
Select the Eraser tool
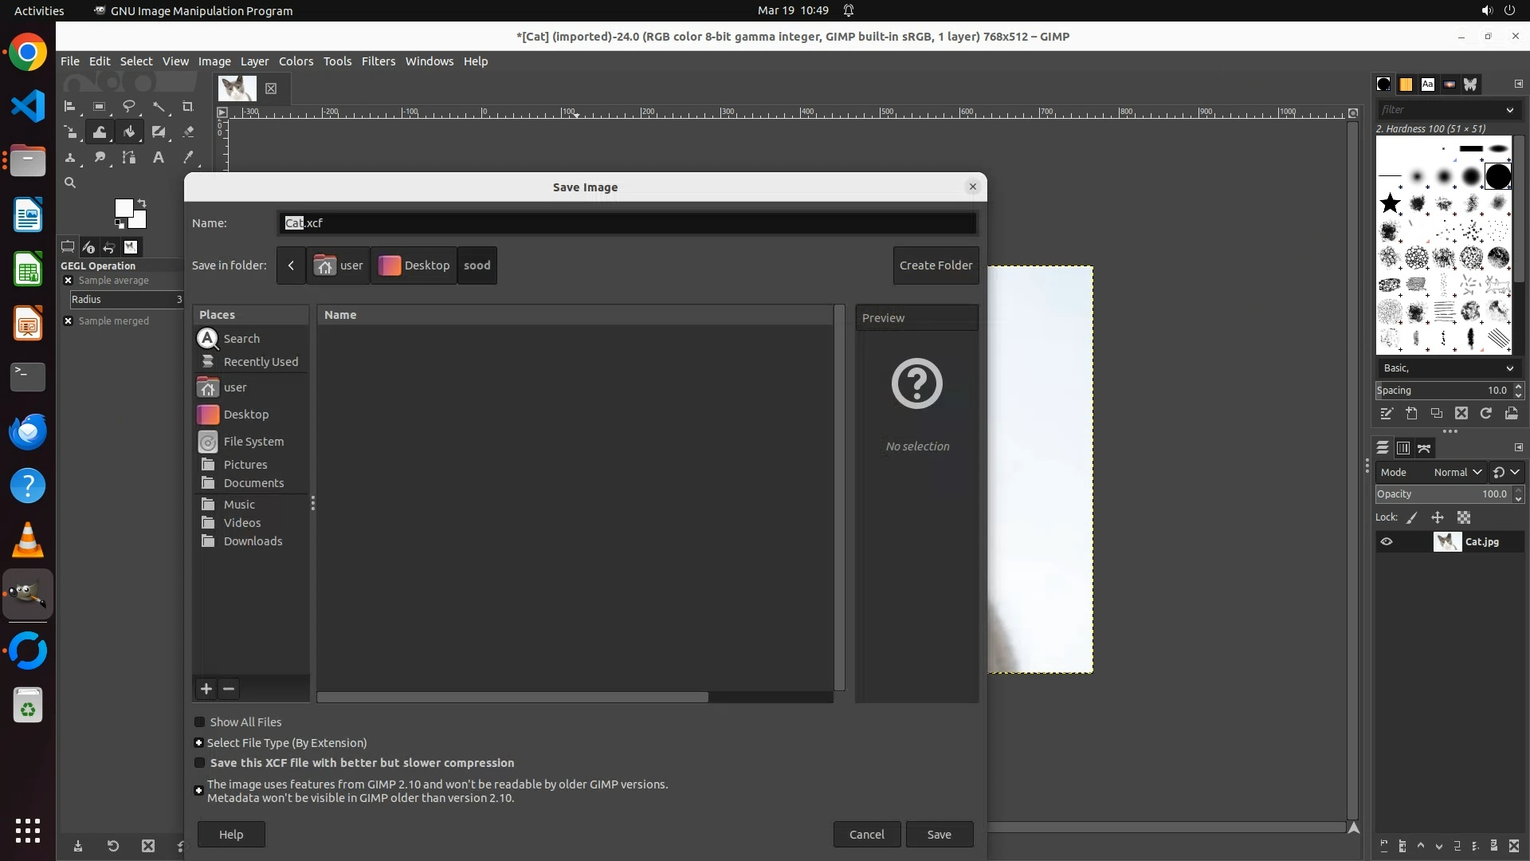pos(188,132)
